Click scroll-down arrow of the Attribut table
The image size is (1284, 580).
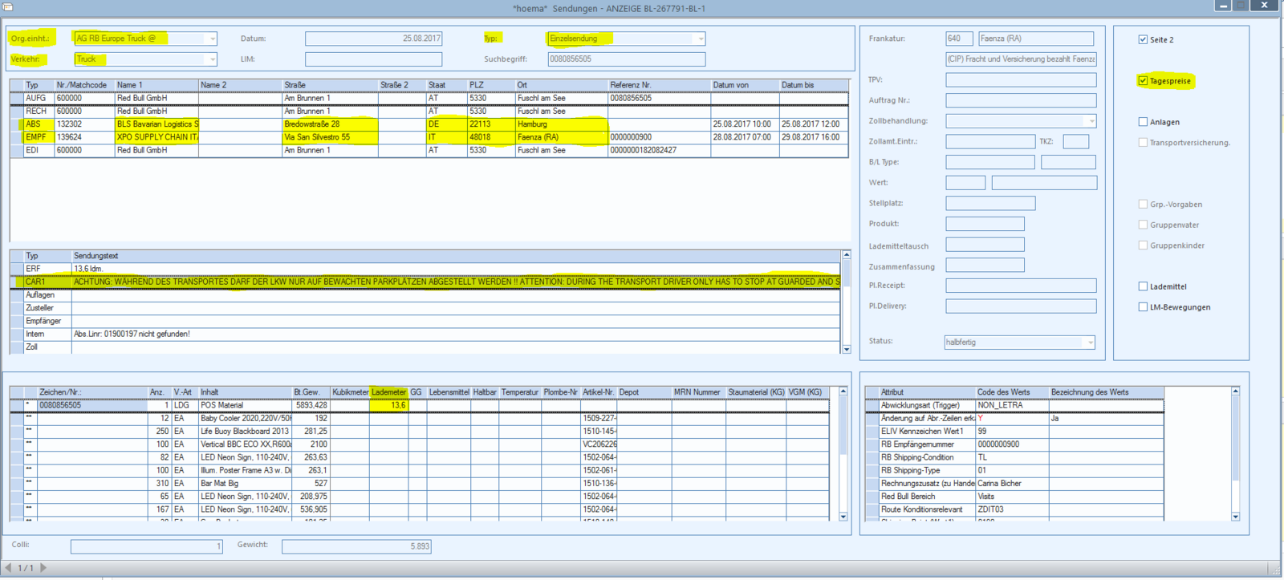pyautogui.click(x=1236, y=517)
